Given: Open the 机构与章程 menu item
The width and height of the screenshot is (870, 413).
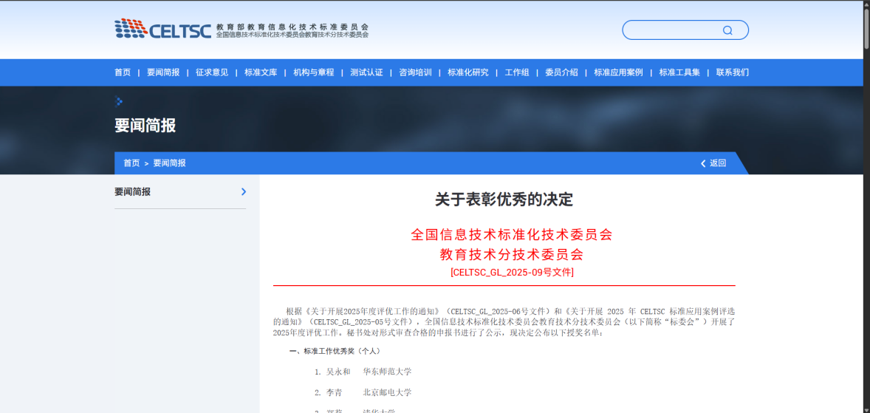Looking at the screenshot, I should [x=313, y=72].
